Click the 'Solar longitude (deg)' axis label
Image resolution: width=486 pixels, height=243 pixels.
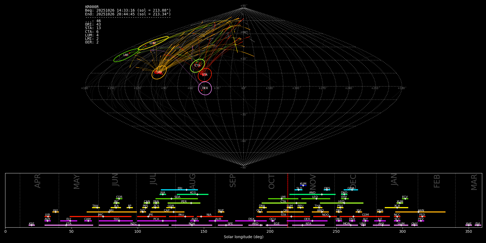pyautogui.click(x=244, y=237)
